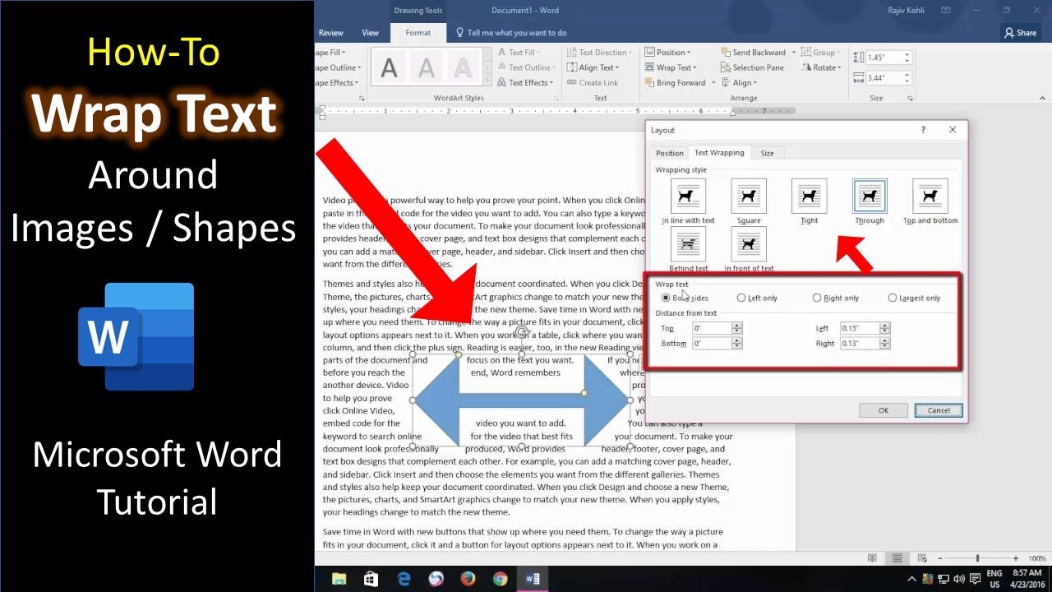1052x592 pixels.
Task: Open the Selection Pane
Action: tap(752, 67)
